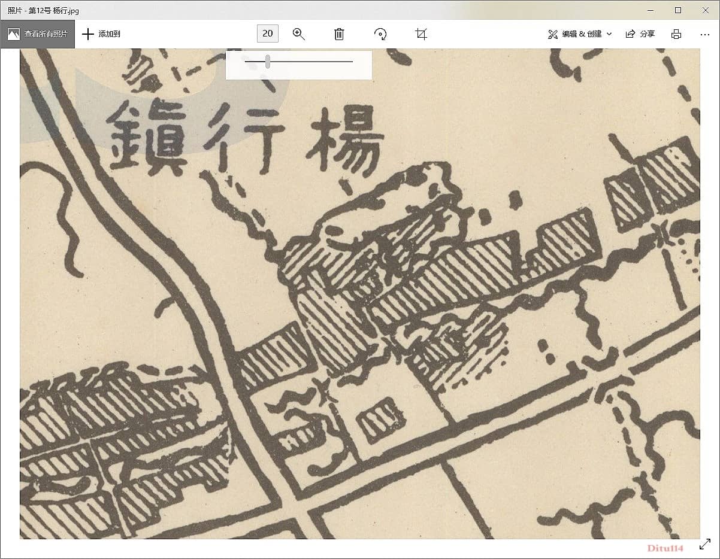
Task: Open the three-dot more options menu
Action: pyautogui.click(x=705, y=34)
